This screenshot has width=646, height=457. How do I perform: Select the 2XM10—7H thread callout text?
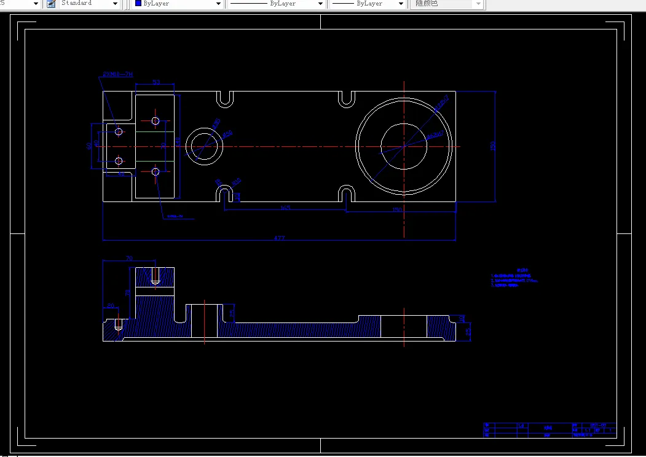118,74
